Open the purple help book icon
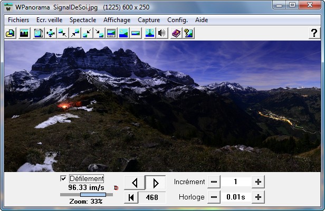Viewport: 325px width, 211px height. coord(176,33)
